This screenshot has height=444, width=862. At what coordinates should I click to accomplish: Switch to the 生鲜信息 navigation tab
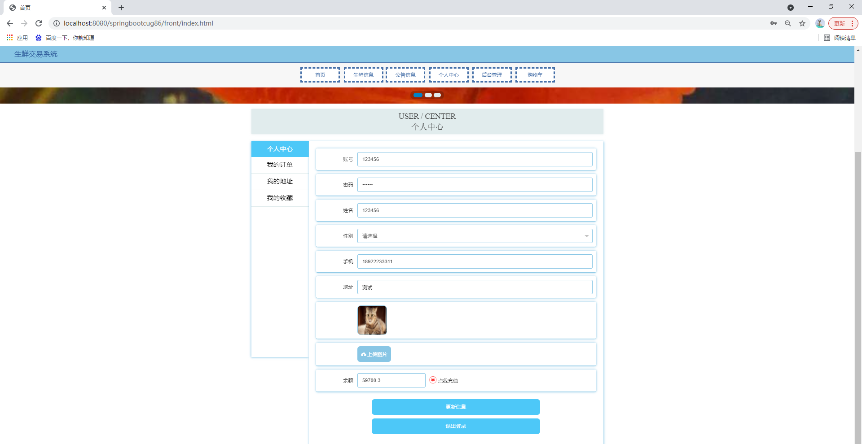point(363,74)
